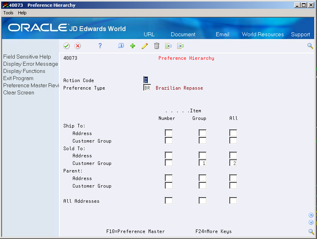The height and width of the screenshot is (239, 317).
Task: Select Display Functions option
Action: [24, 71]
